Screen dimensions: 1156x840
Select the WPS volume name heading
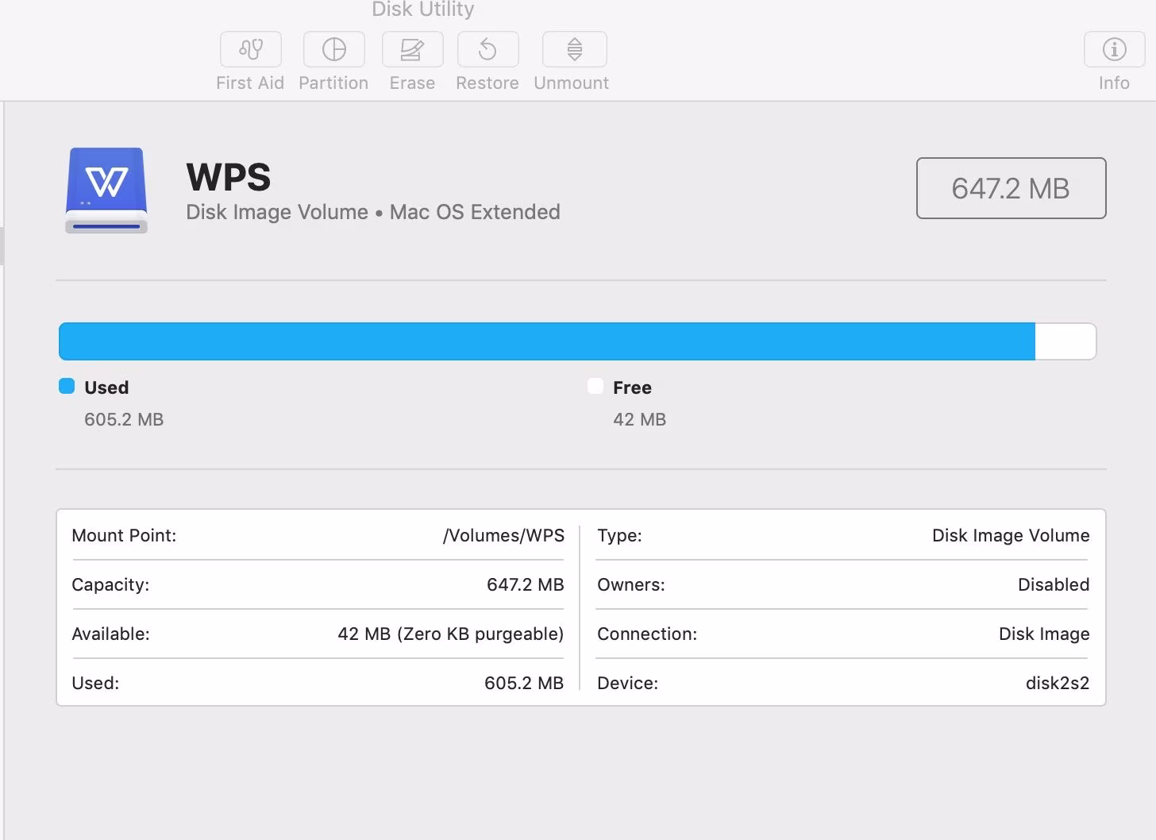pos(229,176)
